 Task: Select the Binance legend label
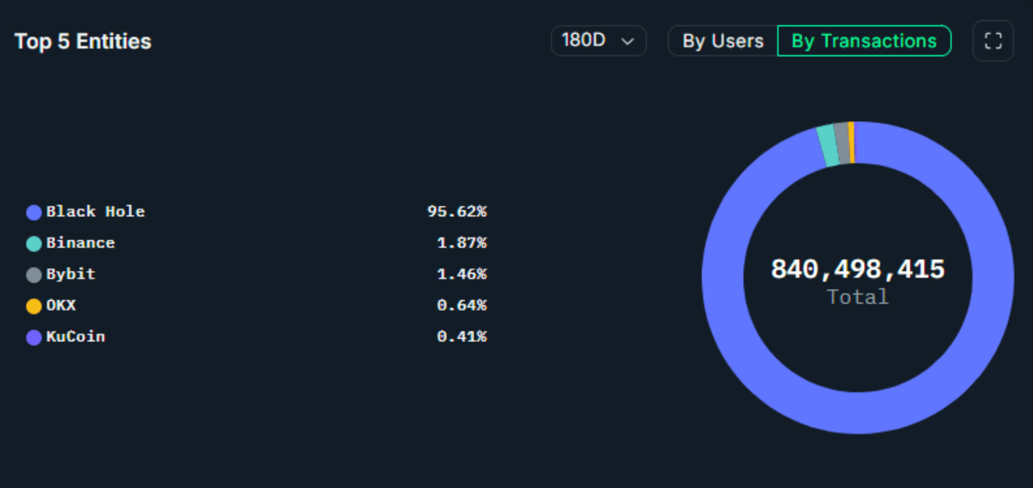coord(80,243)
